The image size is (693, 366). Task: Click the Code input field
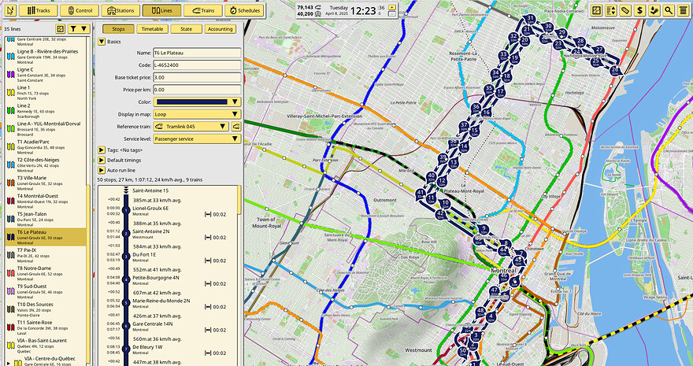pyautogui.click(x=197, y=65)
